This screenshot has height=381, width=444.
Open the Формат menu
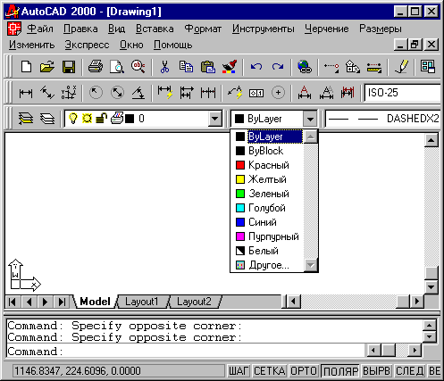[203, 29]
